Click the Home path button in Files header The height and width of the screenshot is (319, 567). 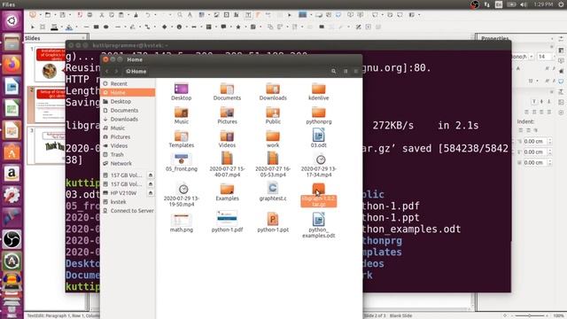136,72
